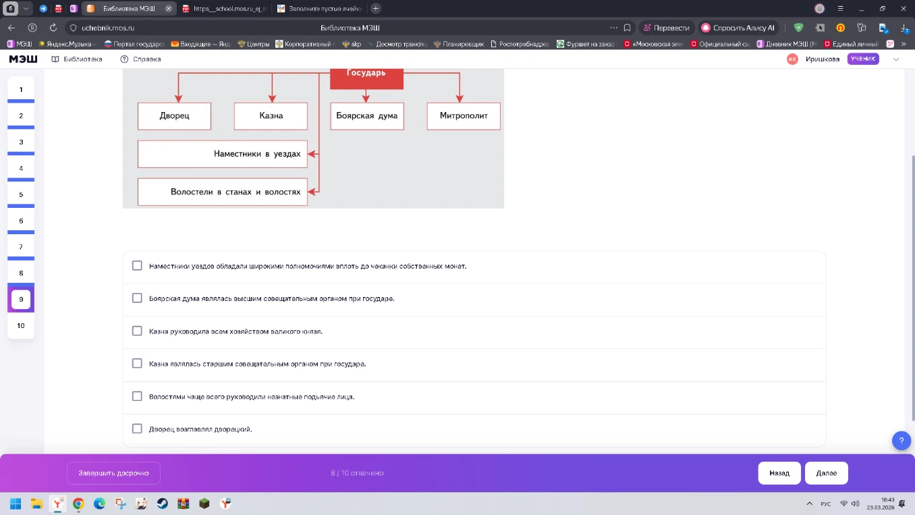The width and height of the screenshot is (915, 515).
Task: Close the Библиотека МЭШ tab
Action: click(x=168, y=8)
